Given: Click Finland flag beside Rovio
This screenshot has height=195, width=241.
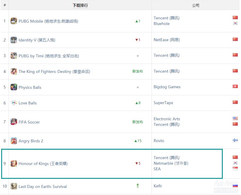Looking at the screenshot, I should coord(235,140).
